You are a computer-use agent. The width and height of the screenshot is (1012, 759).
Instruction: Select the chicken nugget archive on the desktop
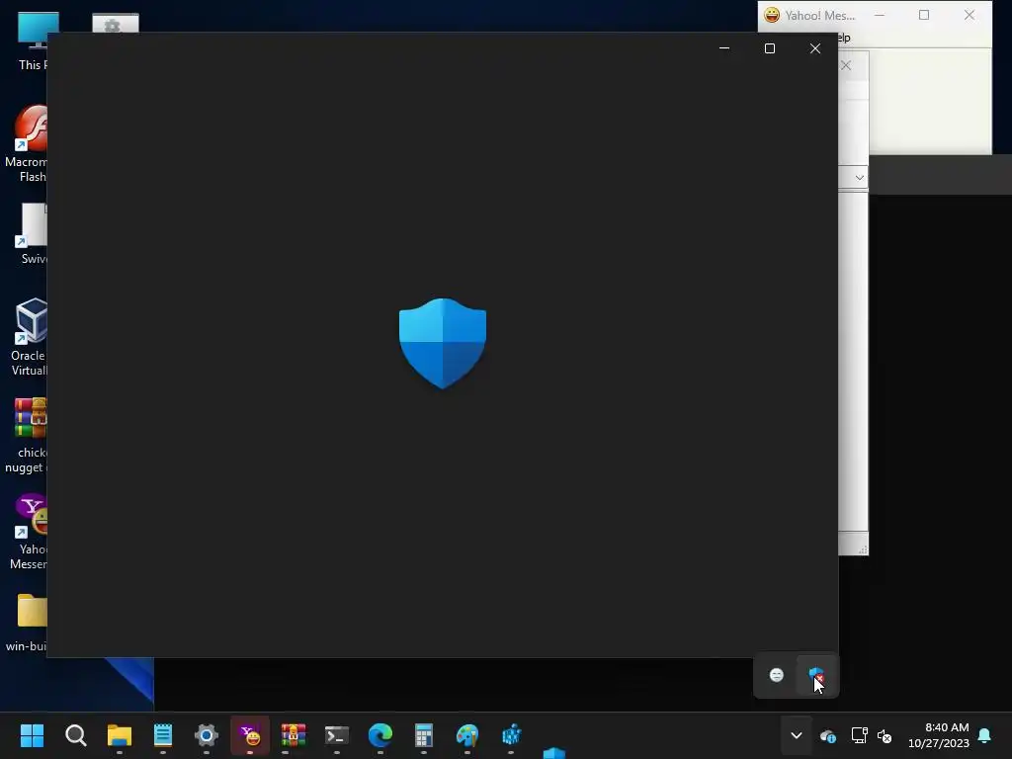click(x=27, y=436)
